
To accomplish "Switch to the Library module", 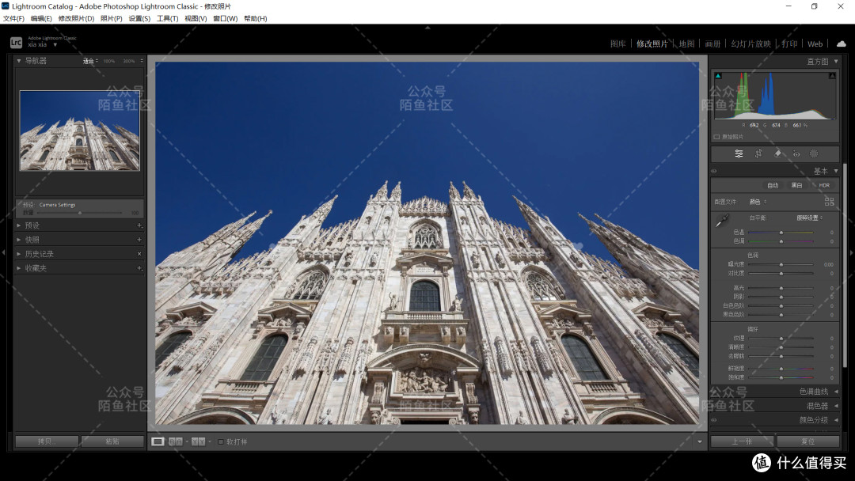I will coord(617,44).
